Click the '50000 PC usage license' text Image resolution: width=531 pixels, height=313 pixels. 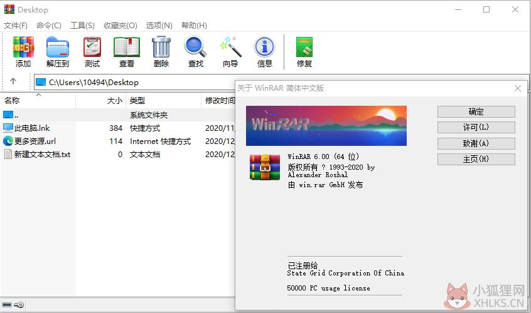point(328,288)
